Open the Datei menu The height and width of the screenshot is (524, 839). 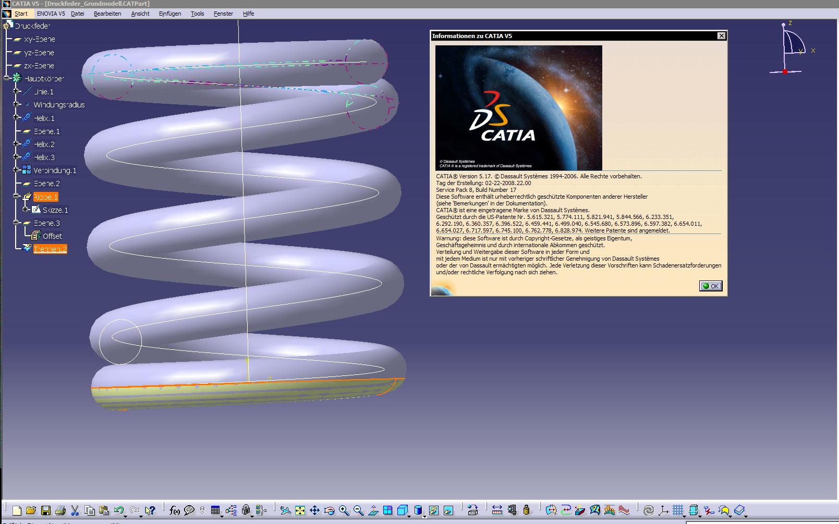(x=78, y=14)
